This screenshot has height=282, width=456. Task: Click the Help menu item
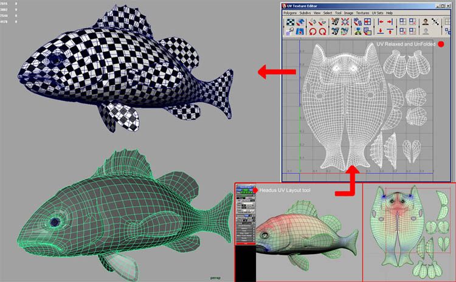pos(389,13)
